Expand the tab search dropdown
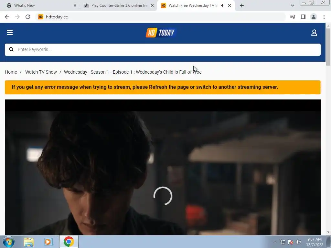This screenshot has height=248, width=331. point(292,5)
